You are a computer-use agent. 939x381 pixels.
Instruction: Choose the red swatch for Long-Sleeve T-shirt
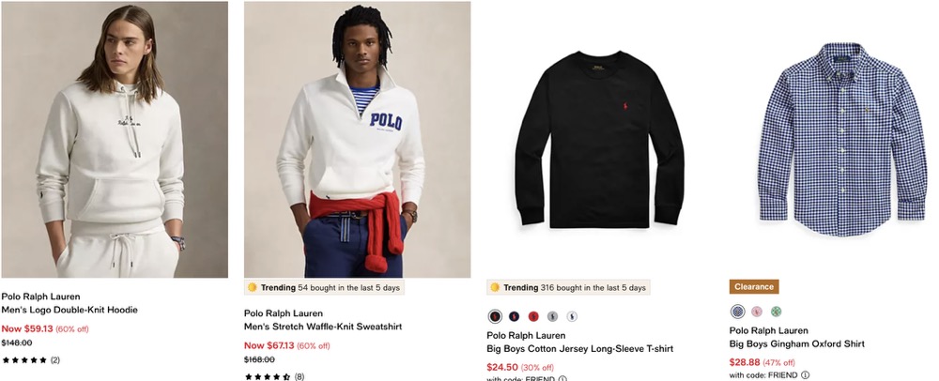pyautogui.click(x=533, y=316)
